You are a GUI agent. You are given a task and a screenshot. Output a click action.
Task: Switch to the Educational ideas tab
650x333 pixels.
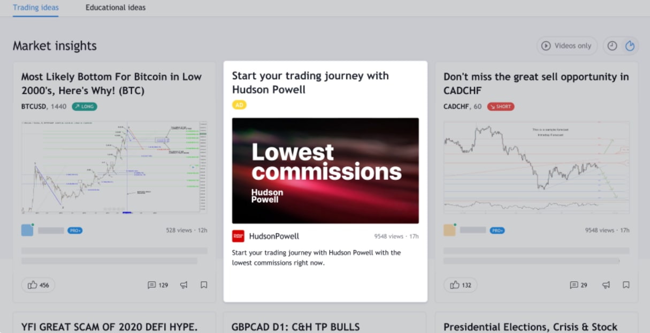coord(116,7)
